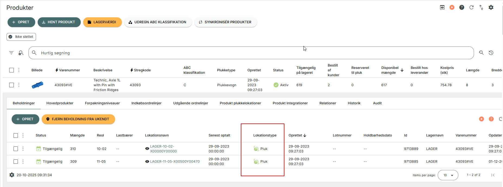Viewport: 503px width, 187px height.
Task: Click the Pluk icon in the 10-02 row
Action: coord(256,149)
